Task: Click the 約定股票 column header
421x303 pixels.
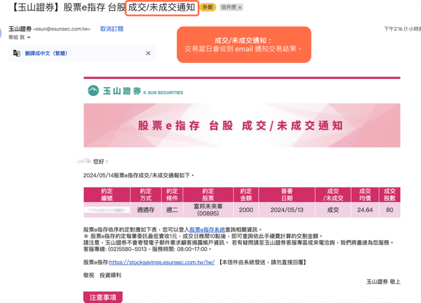Action: (x=208, y=195)
